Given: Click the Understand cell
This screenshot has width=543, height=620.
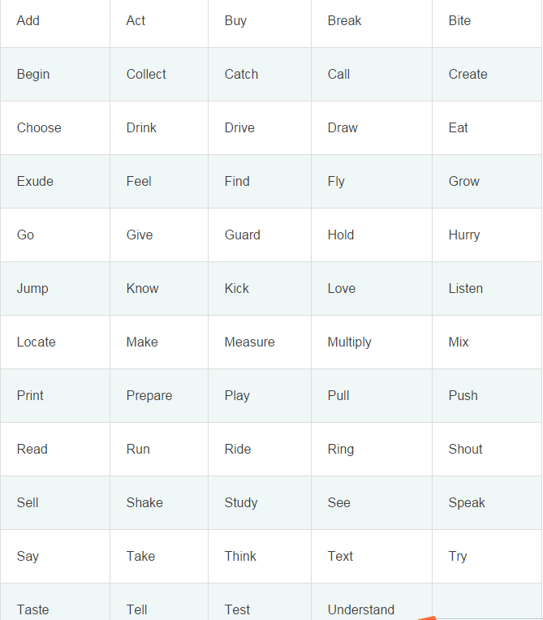Looking at the screenshot, I should click(372, 602).
